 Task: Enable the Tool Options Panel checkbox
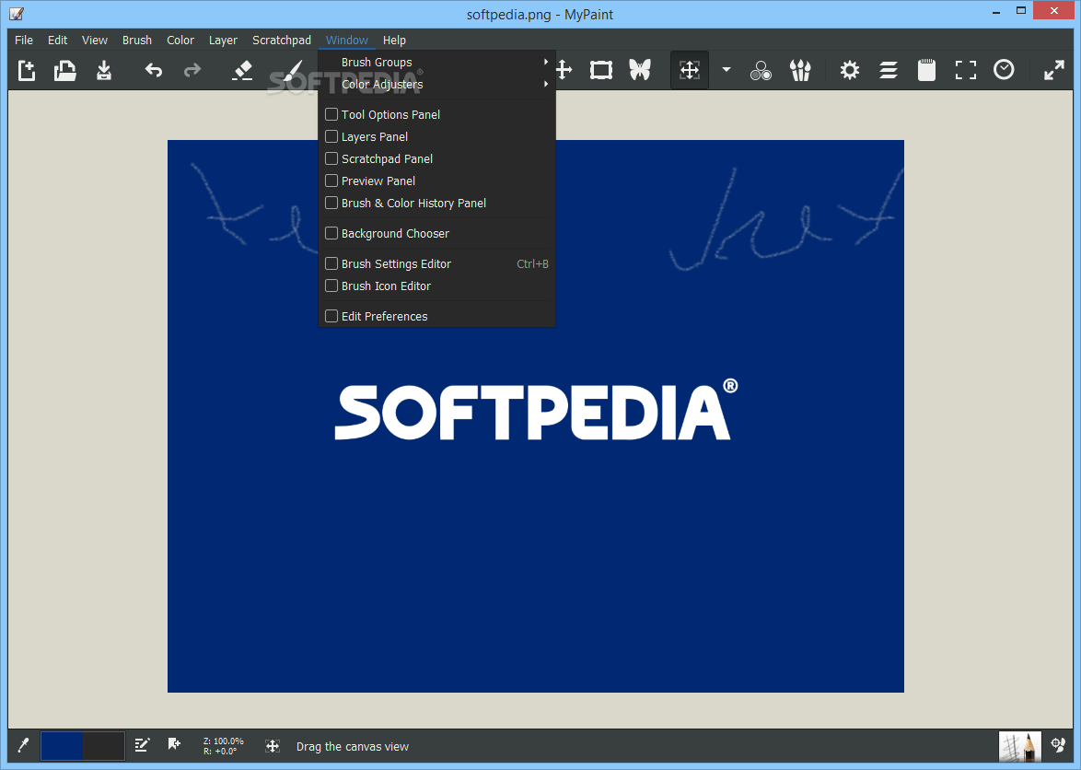tap(331, 114)
